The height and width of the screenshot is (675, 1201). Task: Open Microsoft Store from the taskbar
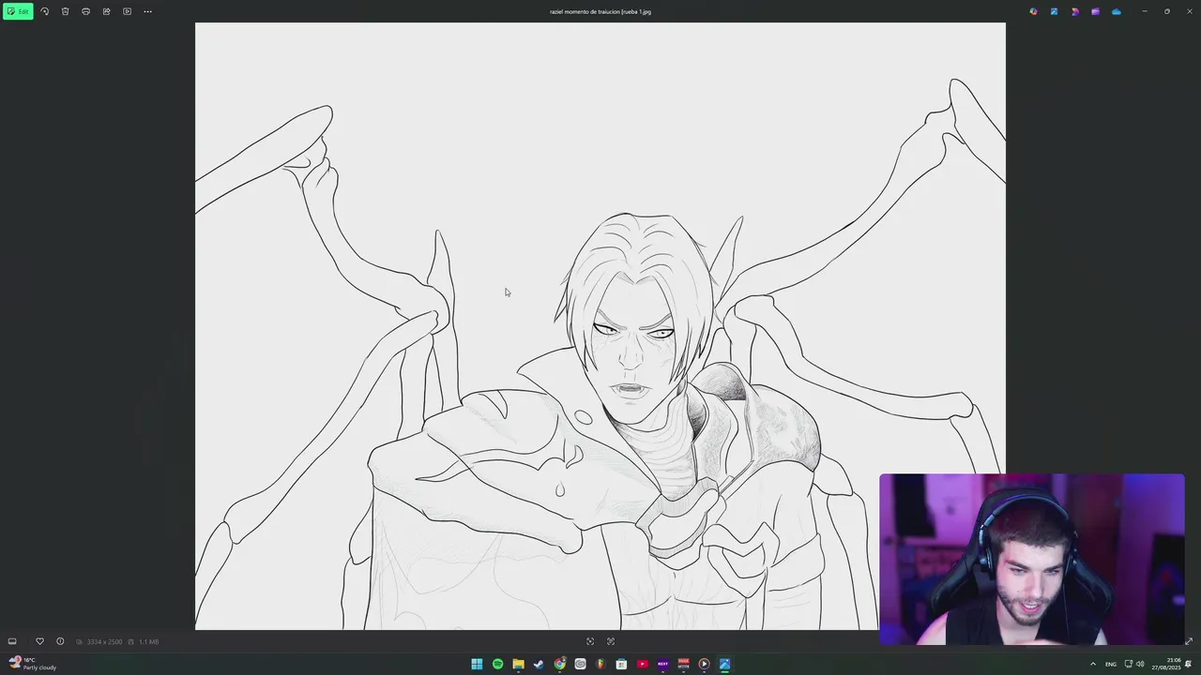[x=621, y=664]
